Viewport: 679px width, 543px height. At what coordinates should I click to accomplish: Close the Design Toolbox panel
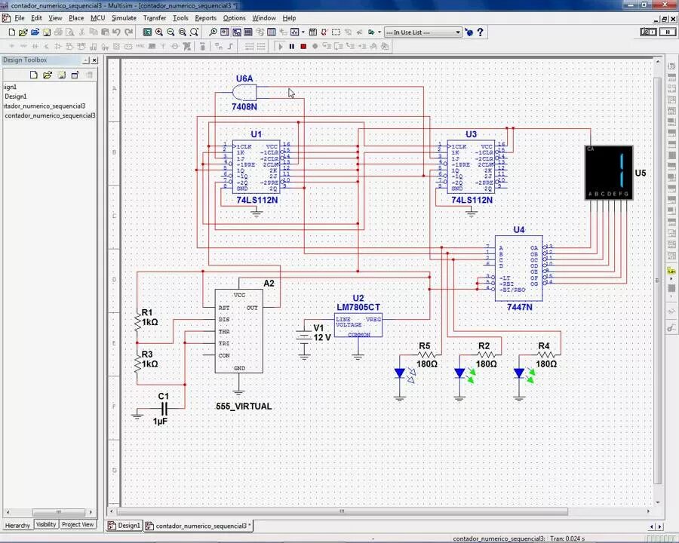94,60
